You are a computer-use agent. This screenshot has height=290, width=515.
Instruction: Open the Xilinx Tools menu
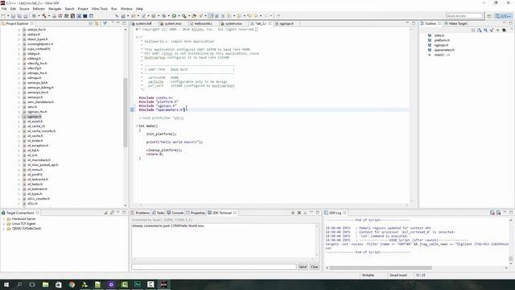click(x=100, y=9)
